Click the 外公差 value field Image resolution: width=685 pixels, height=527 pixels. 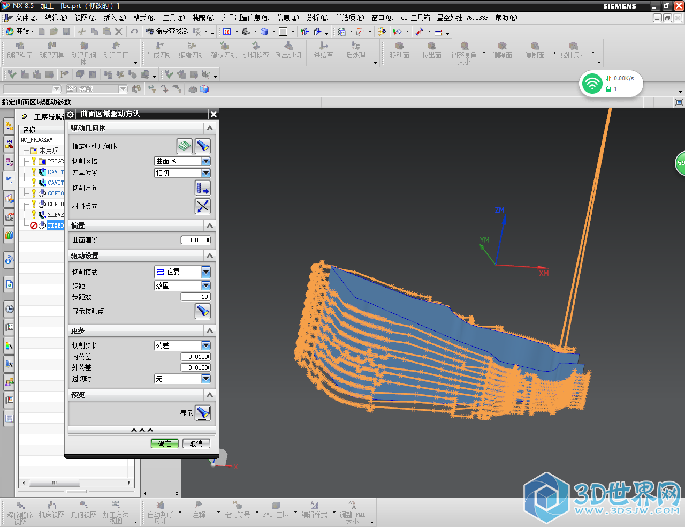pyautogui.click(x=195, y=367)
